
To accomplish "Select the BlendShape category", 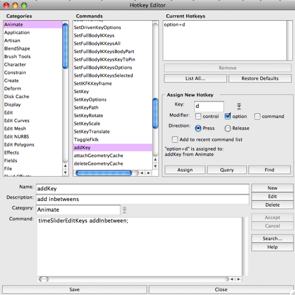I will click(x=33, y=48).
